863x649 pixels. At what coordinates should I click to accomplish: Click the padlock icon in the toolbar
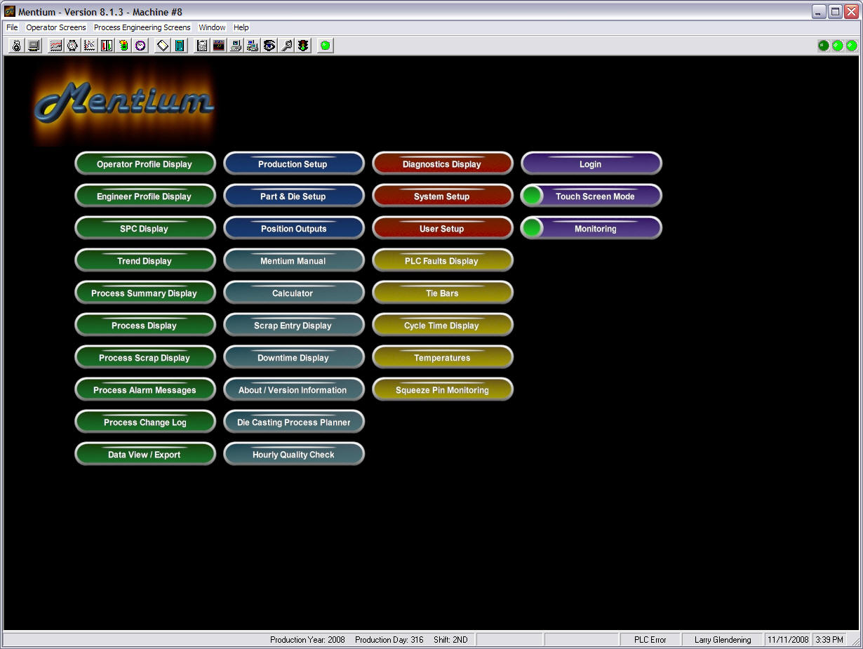click(x=16, y=46)
